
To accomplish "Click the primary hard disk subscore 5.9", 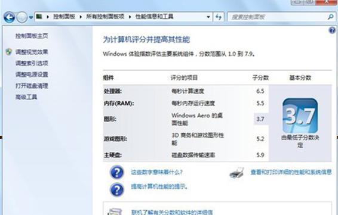I will [260, 155].
